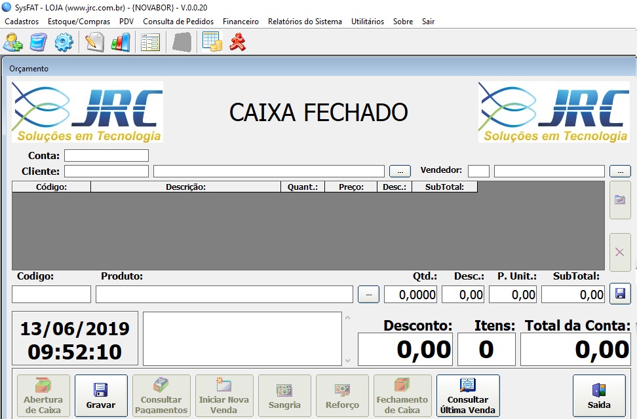
Task: Open the Cadastros menu
Action: [x=22, y=22]
